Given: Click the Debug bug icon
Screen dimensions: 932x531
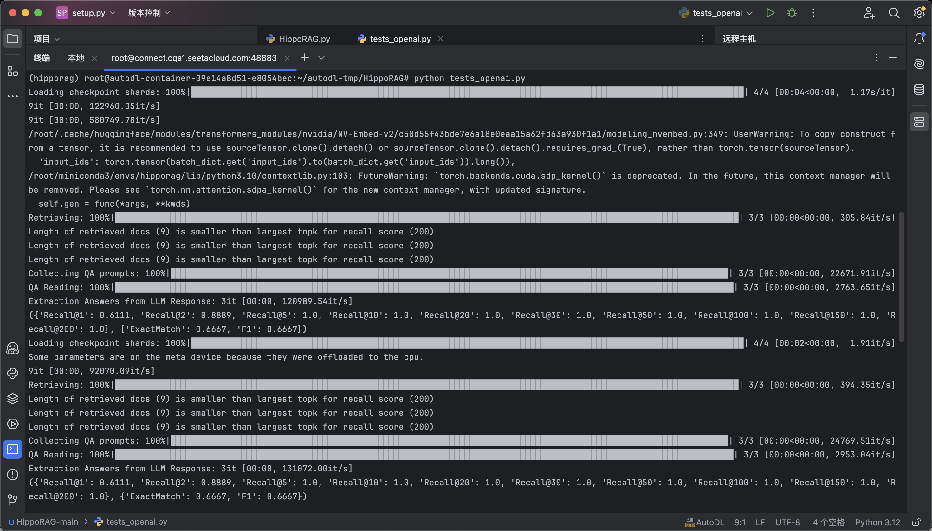Looking at the screenshot, I should pos(792,13).
